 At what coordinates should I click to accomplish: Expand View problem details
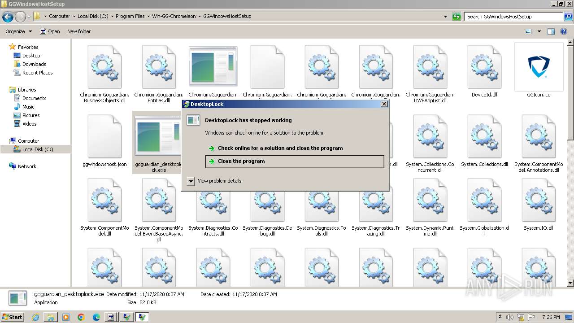tap(191, 181)
